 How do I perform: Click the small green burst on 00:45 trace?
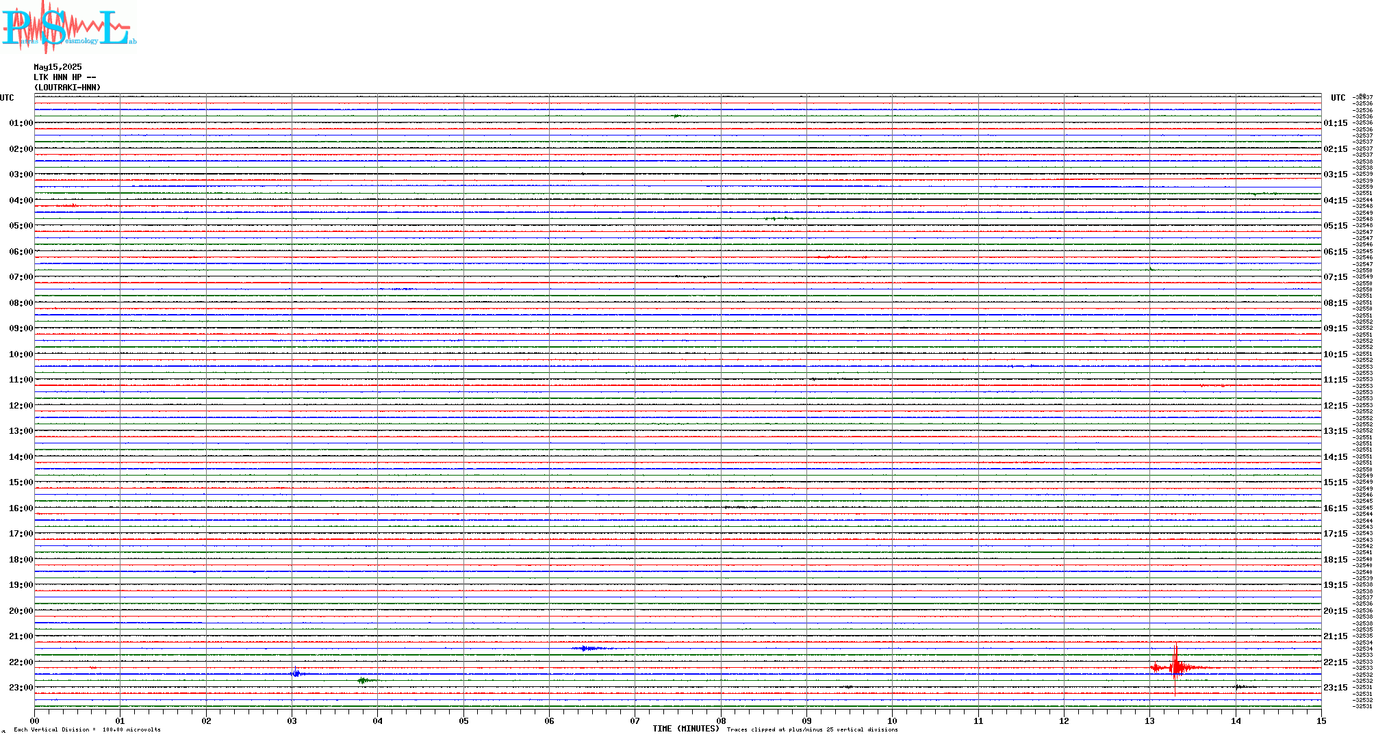[x=678, y=116]
